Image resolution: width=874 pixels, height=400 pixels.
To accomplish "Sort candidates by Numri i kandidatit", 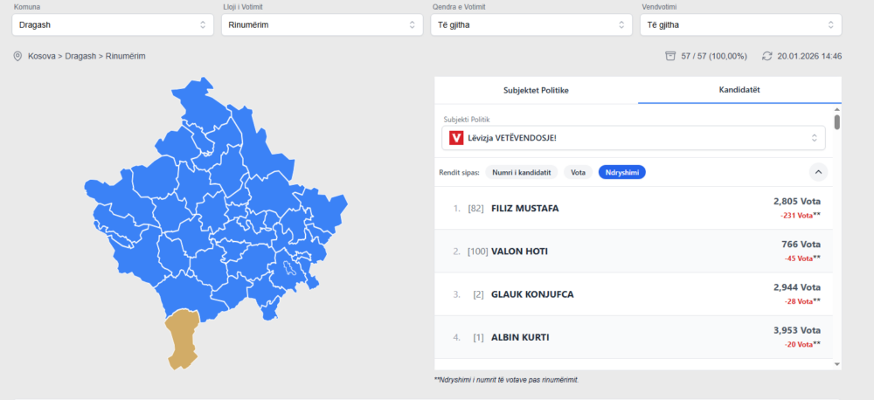I will click(x=522, y=173).
